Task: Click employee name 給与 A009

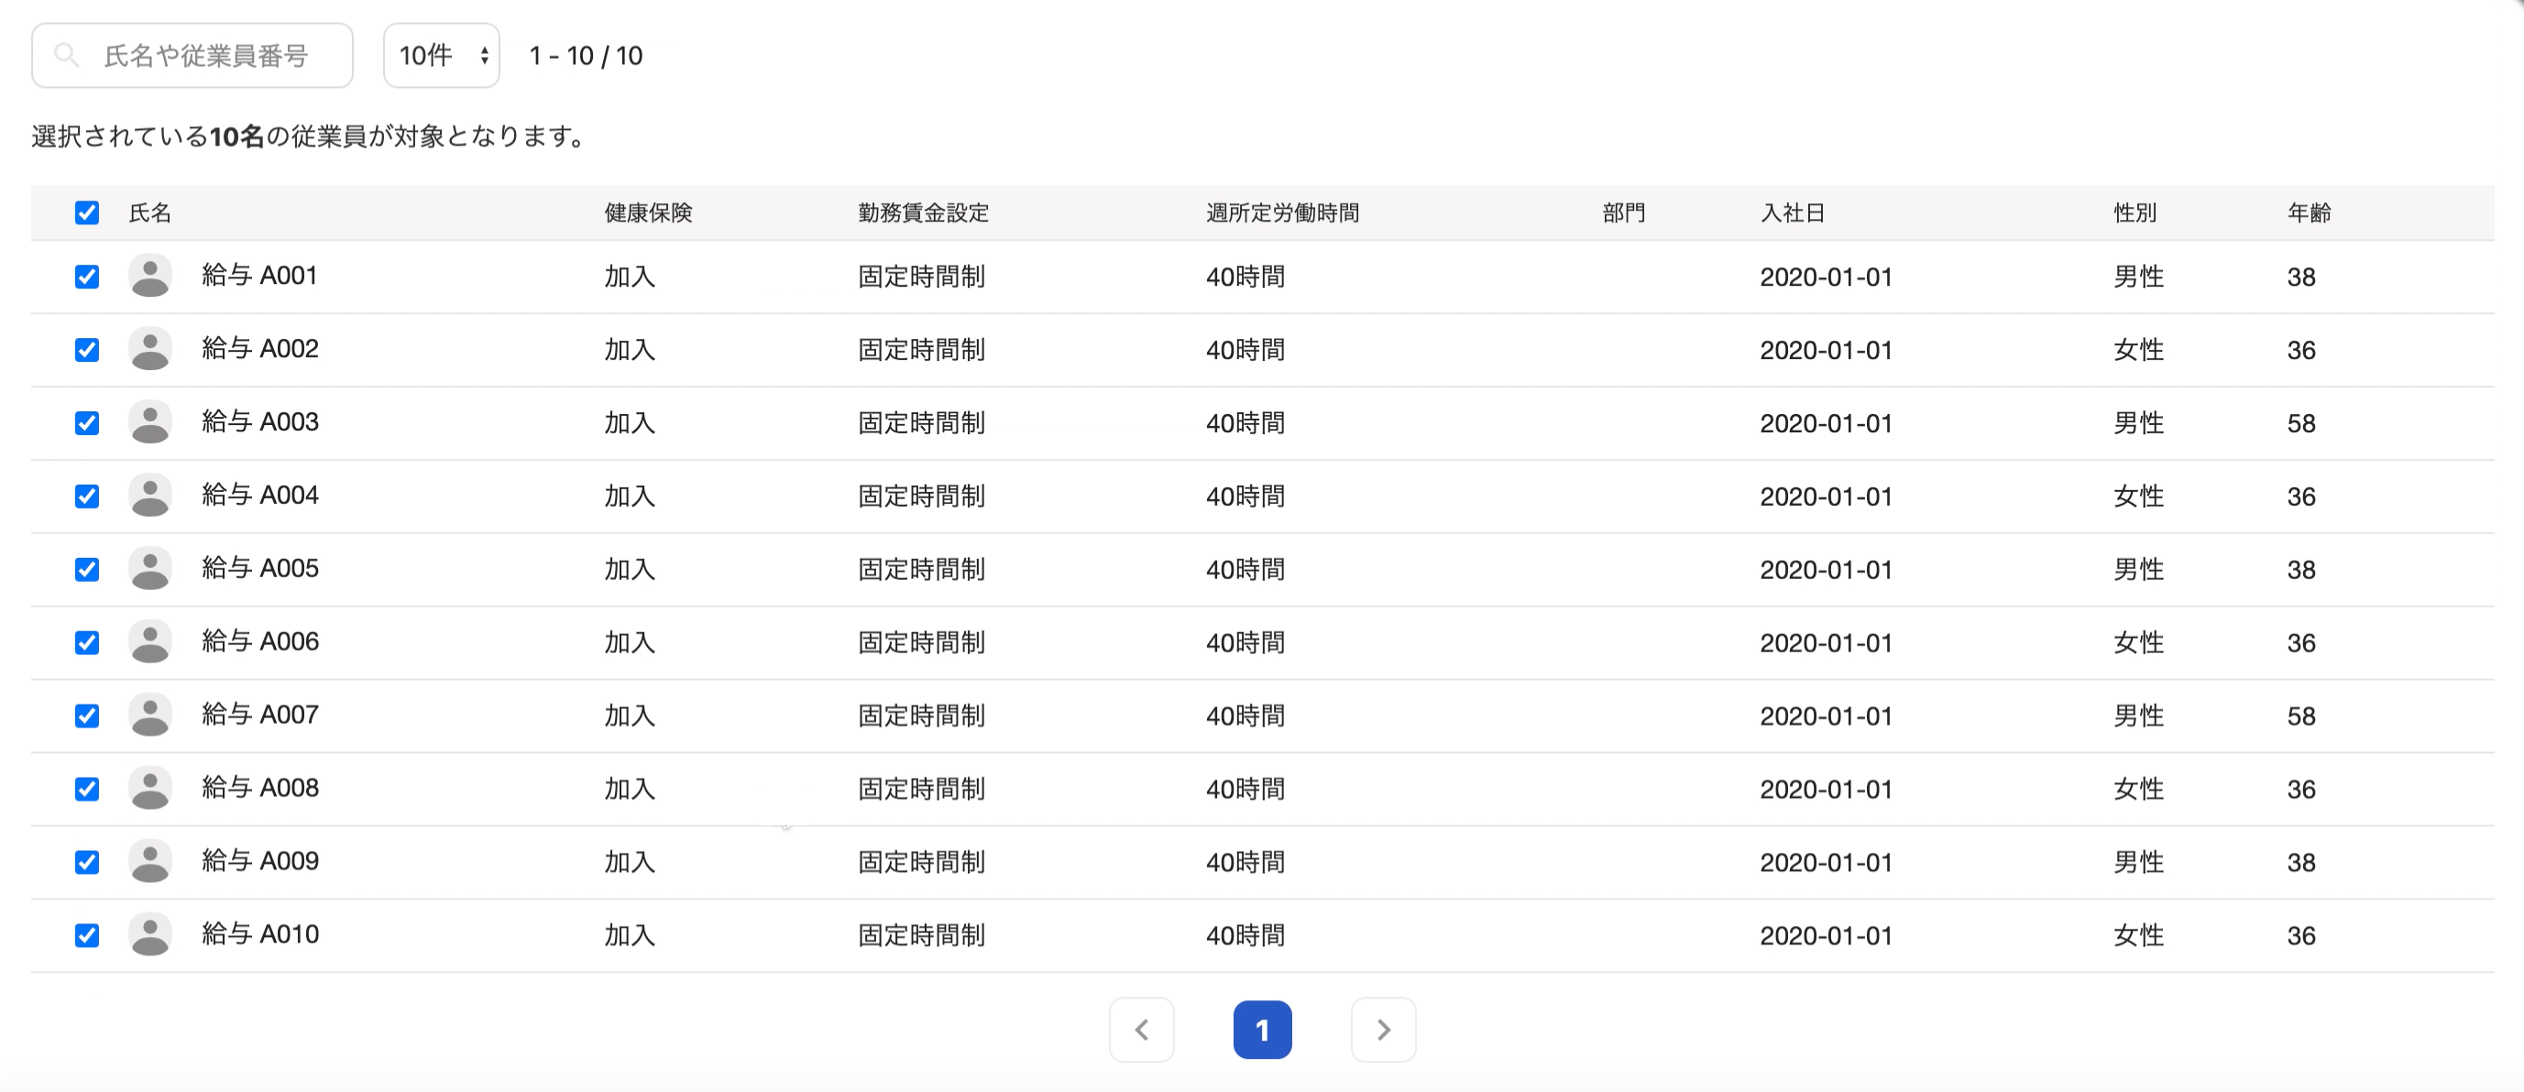Action: click(259, 861)
